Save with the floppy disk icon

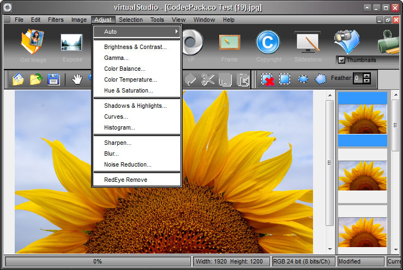click(x=53, y=79)
